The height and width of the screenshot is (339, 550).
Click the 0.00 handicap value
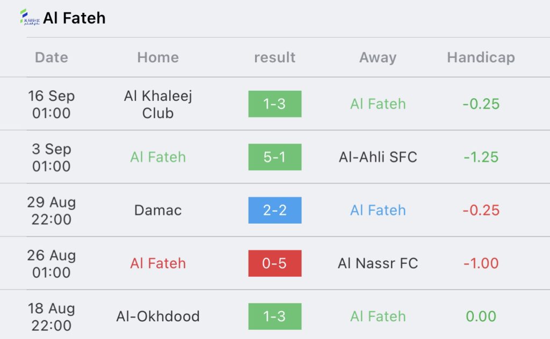[x=481, y=316]
